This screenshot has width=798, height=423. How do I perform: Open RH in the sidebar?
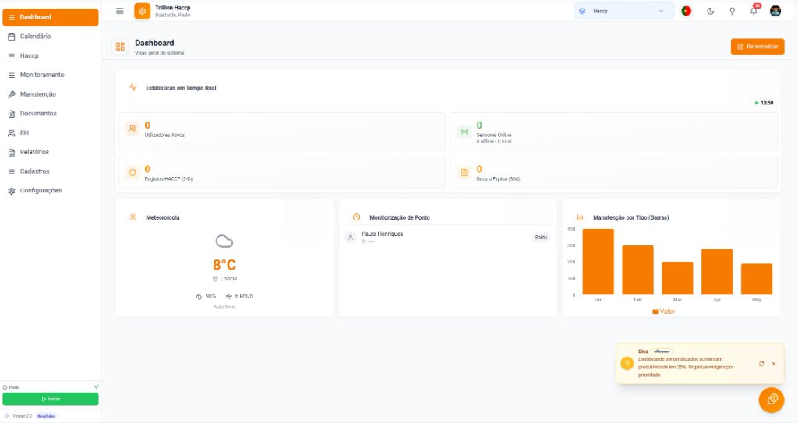pos(51,133)
